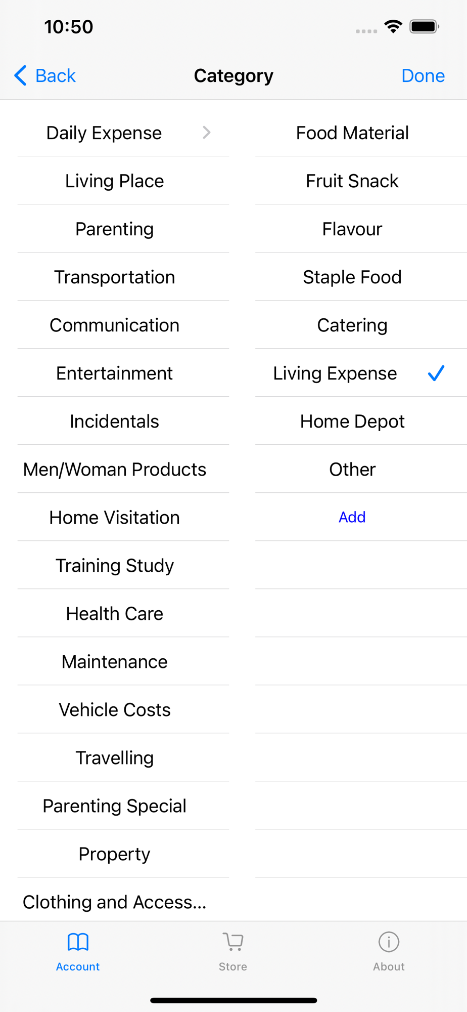This screenshot has width=467, height=1012.
Task: Expand Daily Expense via its chevron
Action: [x=206, y=133]
